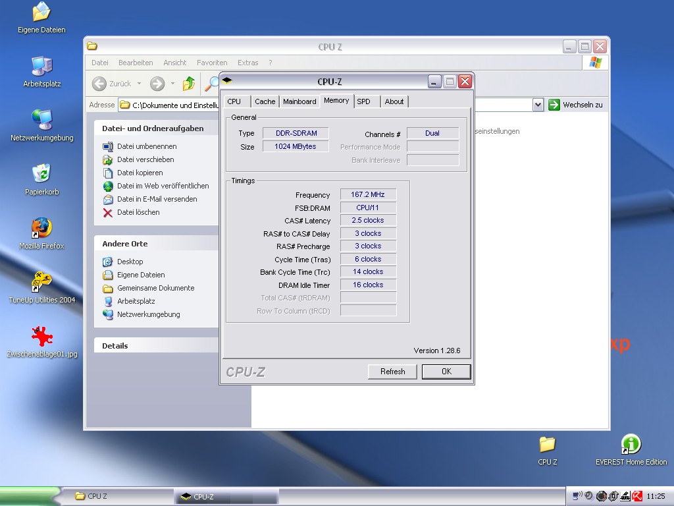Click the green Wechseln zu arrow
This screenshot has height=506, width=674.
554,105
